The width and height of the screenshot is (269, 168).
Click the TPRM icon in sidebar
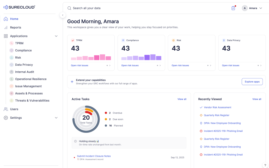point(12,43)
